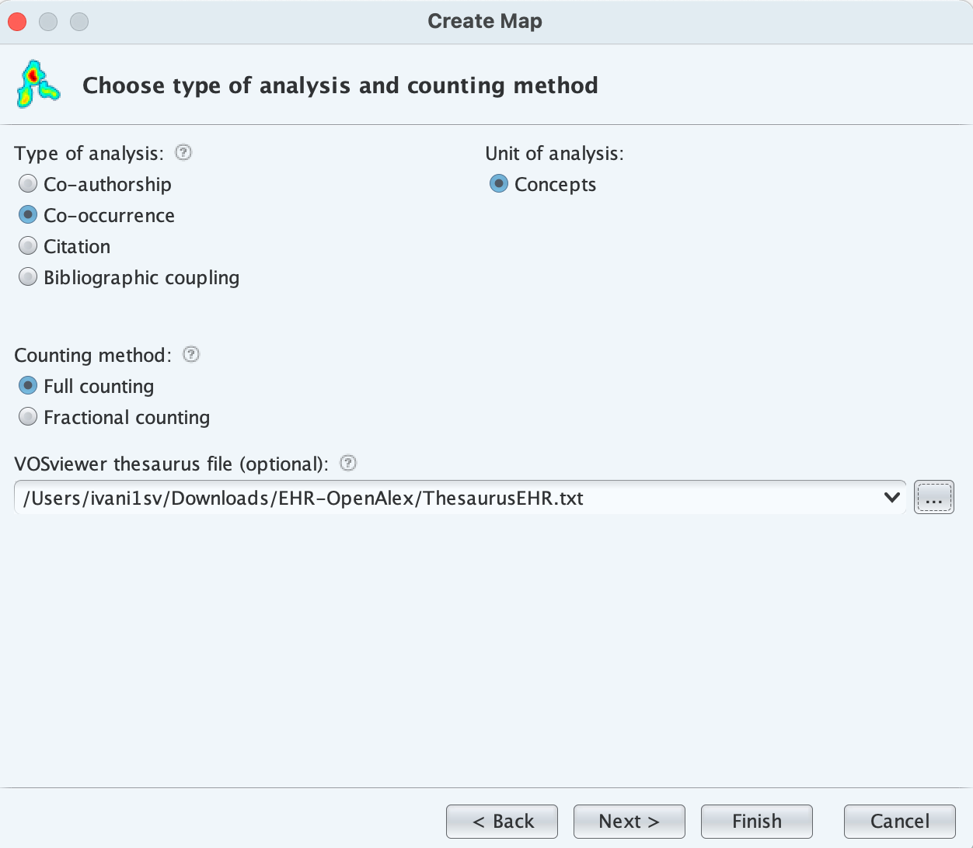The height and width of the screenshot is (848, 973).
Task: Open help icon beside Counting method
Action: click(x=191, y=354)
